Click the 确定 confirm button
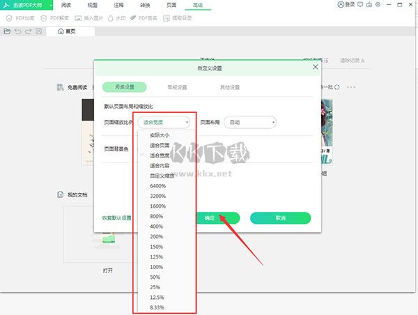The image size is (418, 315). click(x=217, y=218)
